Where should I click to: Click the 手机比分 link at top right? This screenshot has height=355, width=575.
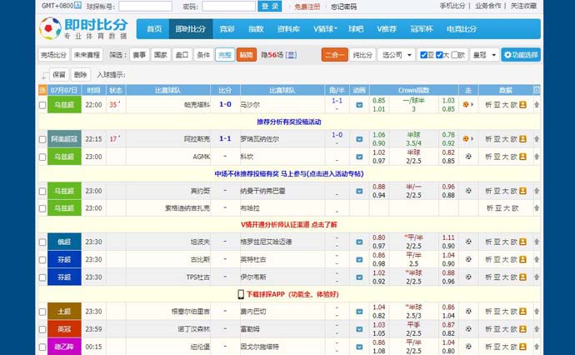tap(452, 6)
